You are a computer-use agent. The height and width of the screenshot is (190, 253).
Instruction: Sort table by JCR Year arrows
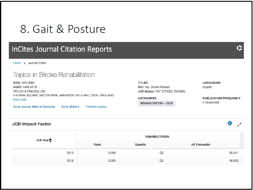50,140
